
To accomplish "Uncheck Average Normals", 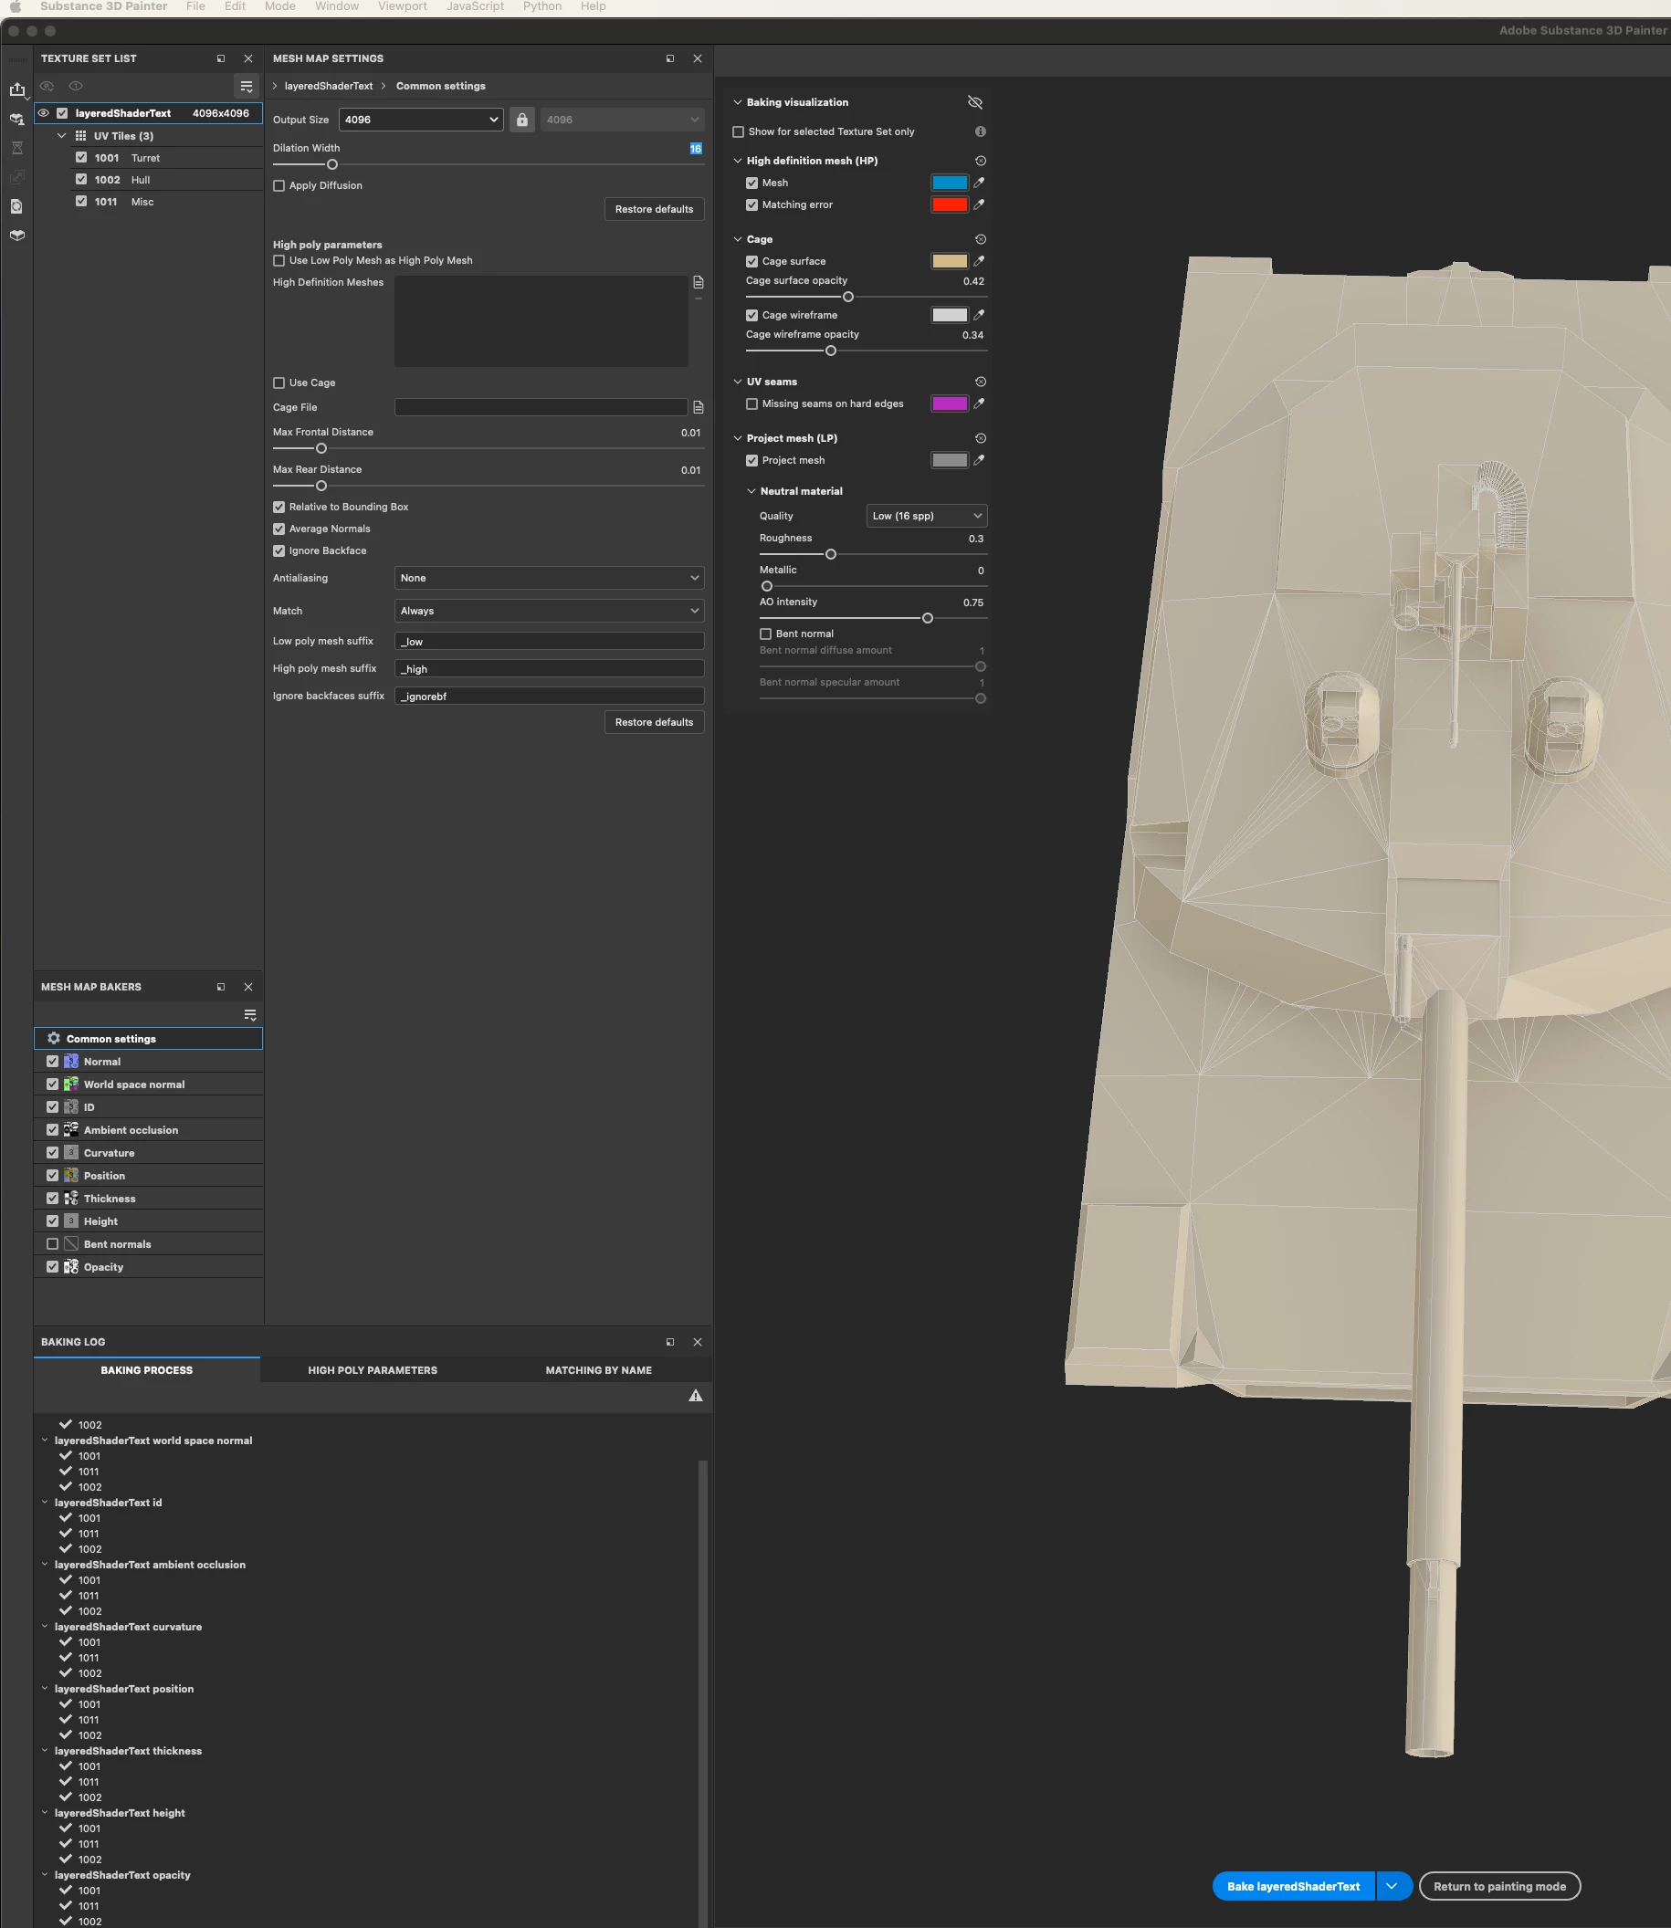I will (278, 529).
